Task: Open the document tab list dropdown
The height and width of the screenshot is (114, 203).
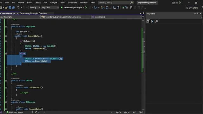Action: pos(141,13)
